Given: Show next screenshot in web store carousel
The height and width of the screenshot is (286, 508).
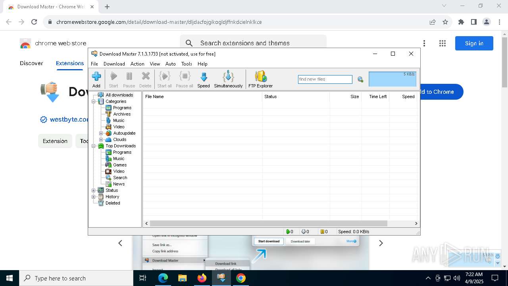Looking at the screenshot, I should [381, 243].
